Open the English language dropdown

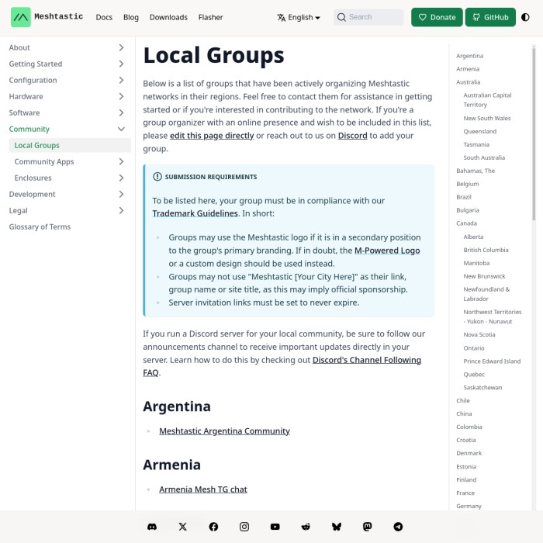pyautogui.click(x=299, y=17)
